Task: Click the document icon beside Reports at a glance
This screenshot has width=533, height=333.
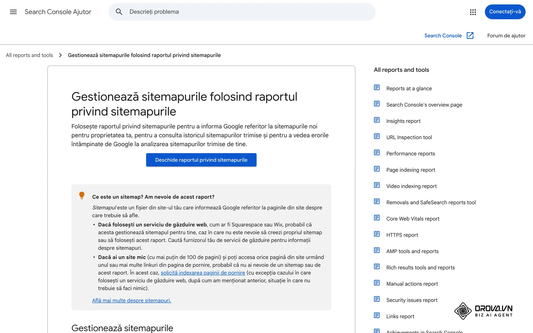Action: click(x=377, y=88)
